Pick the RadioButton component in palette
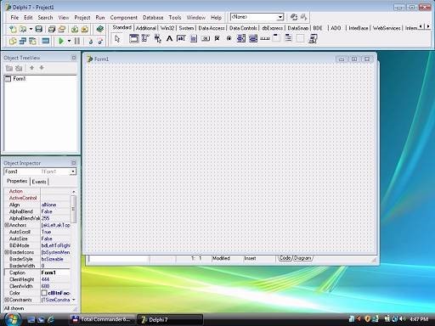 [229, 38]
